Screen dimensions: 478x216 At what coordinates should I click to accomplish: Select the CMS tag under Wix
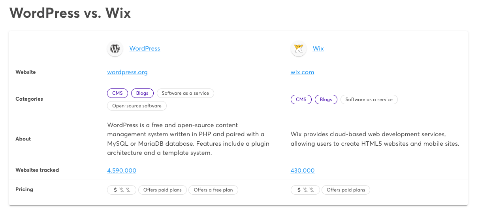point(301,100)
